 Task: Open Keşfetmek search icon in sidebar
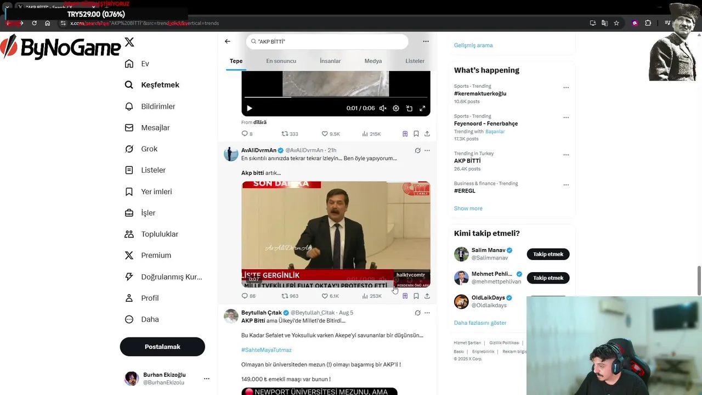(x=129, y=85)
